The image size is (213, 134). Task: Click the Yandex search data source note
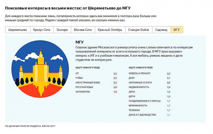[x=30, y=126]
